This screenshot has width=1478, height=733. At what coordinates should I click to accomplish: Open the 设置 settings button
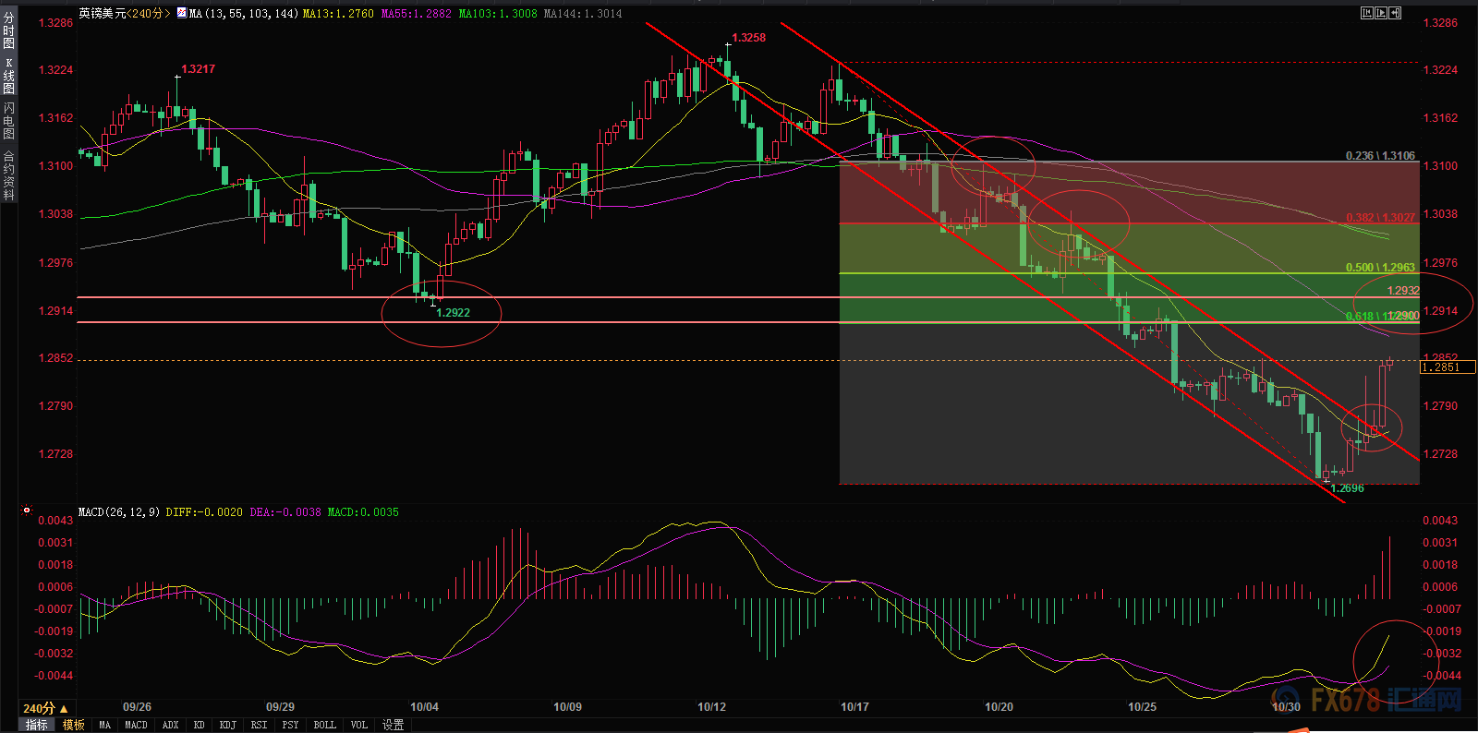coord(394,725)
